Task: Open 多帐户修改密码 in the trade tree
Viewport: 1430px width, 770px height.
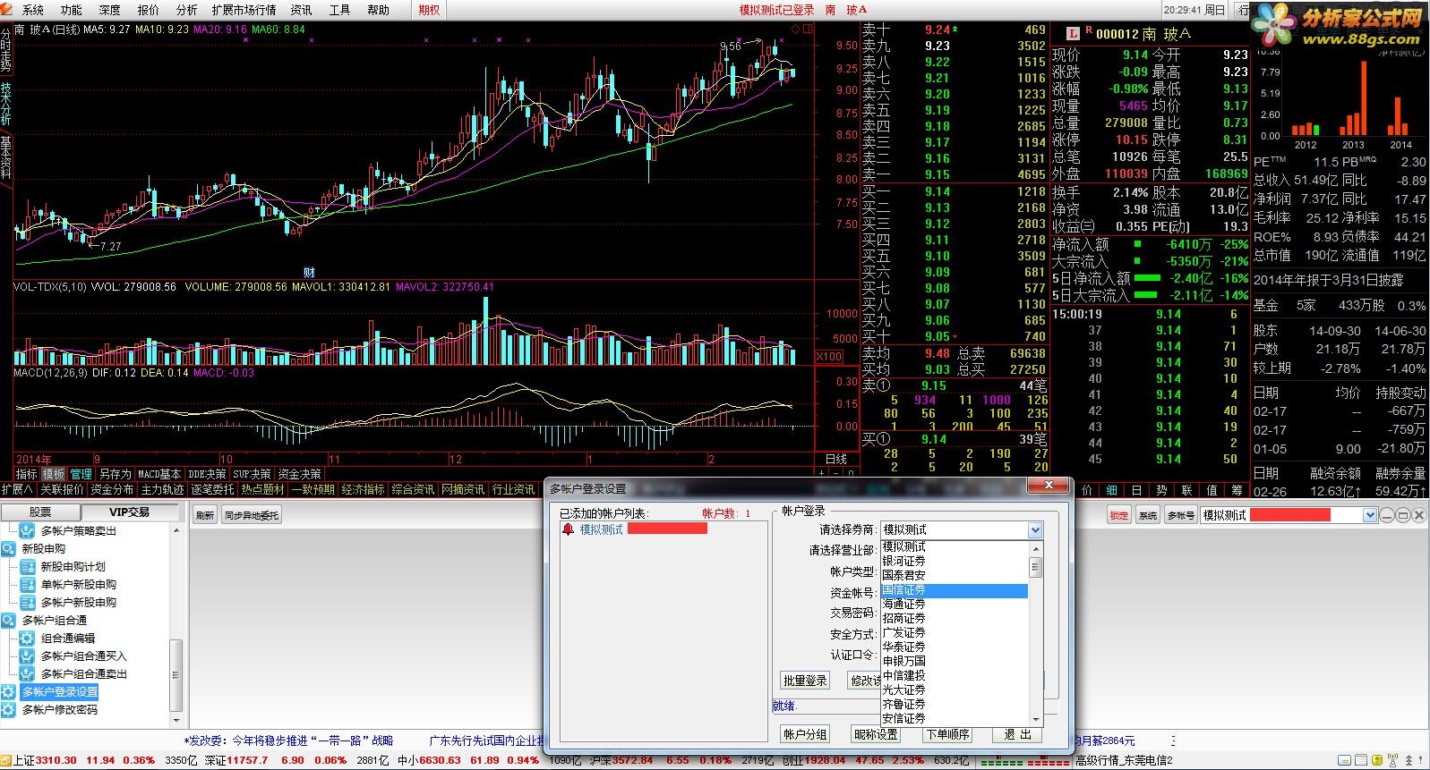Action: point(60,709)
